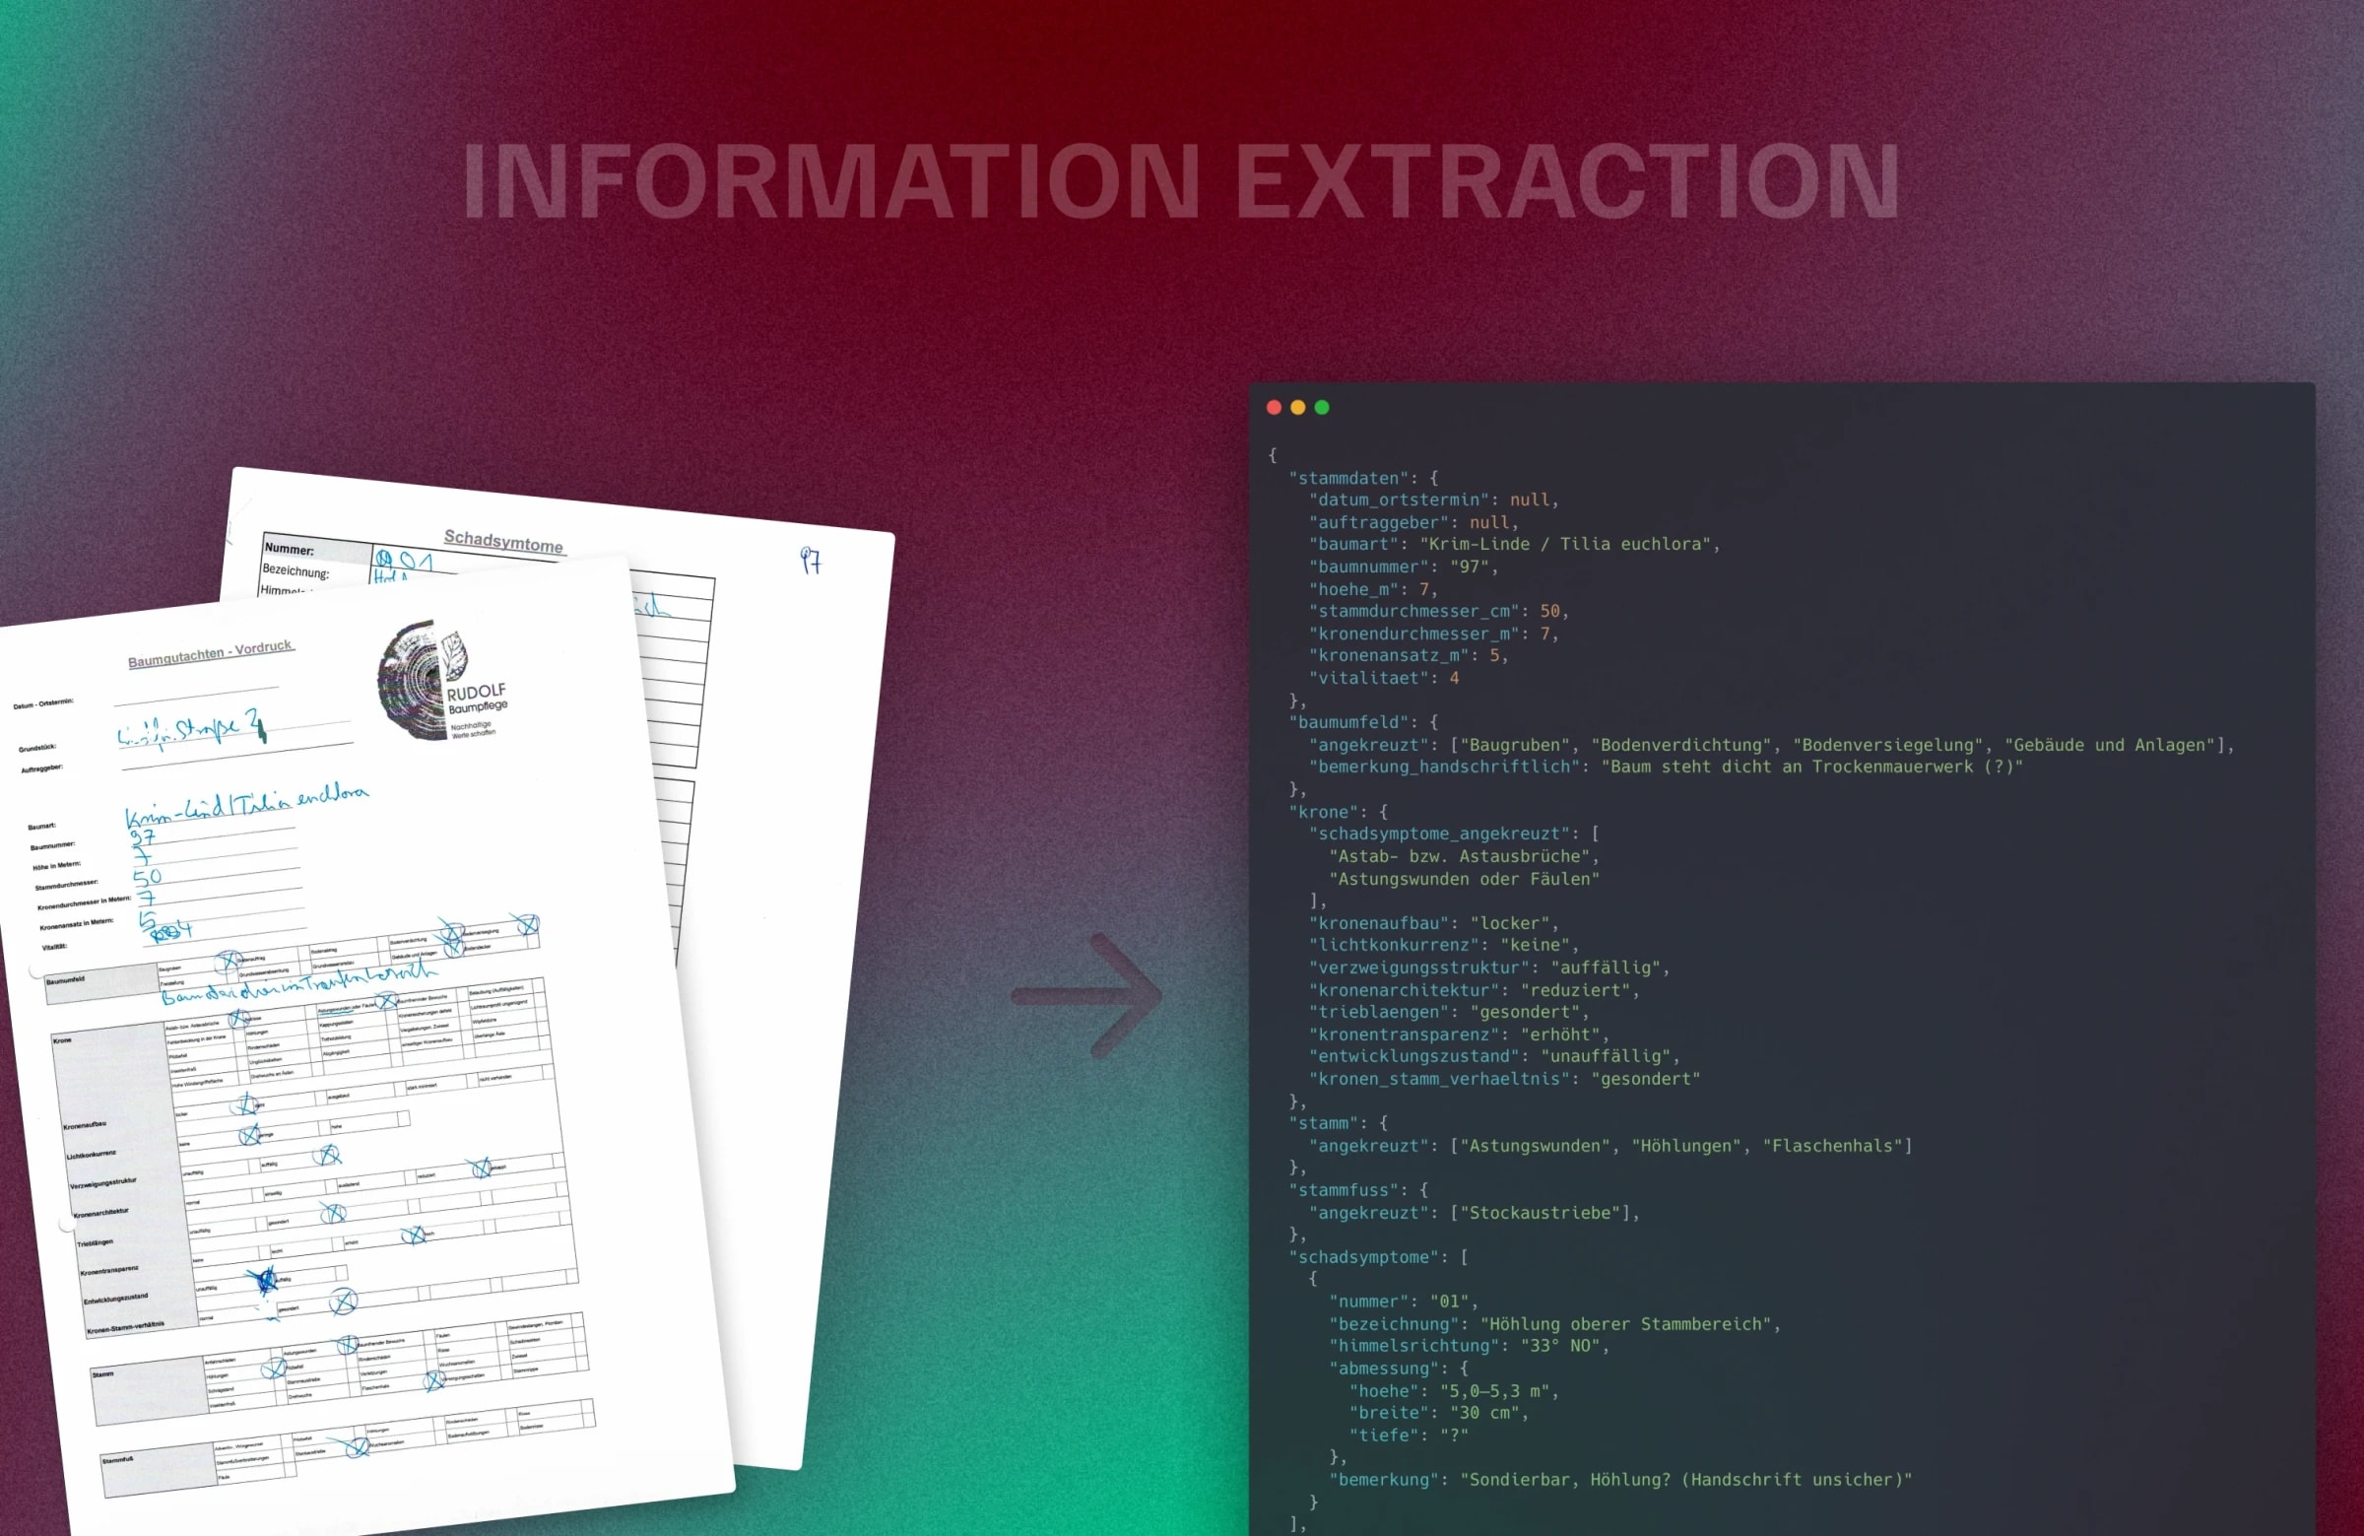2364x1536 pixels.
Task: Click the "nummer": "01" line
Action: click(x=1404, y=1302)
